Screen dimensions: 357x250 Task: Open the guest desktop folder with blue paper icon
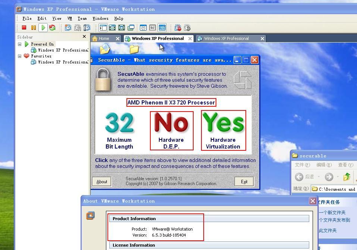105,49
